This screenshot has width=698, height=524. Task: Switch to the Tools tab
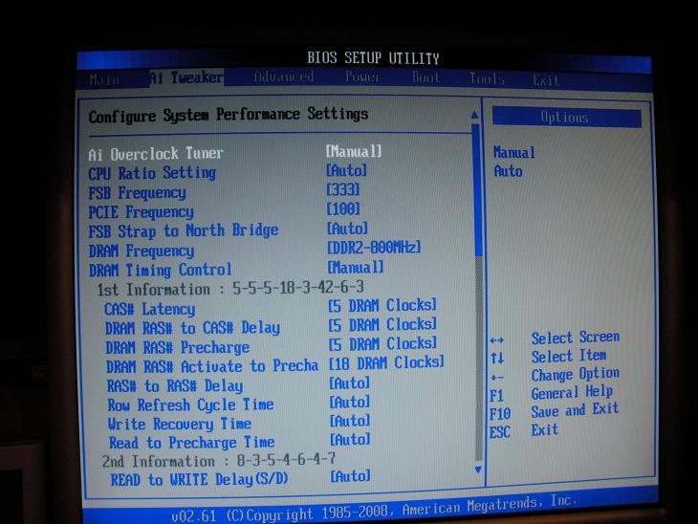[x=487, y=78]
